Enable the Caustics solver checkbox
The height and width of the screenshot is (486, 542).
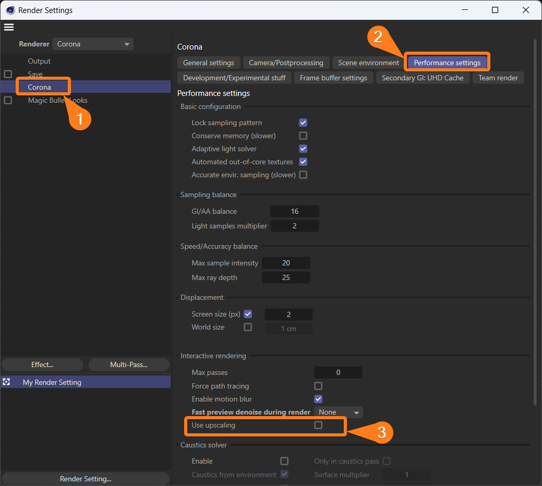pyautogui.click(x=284, y=461)
